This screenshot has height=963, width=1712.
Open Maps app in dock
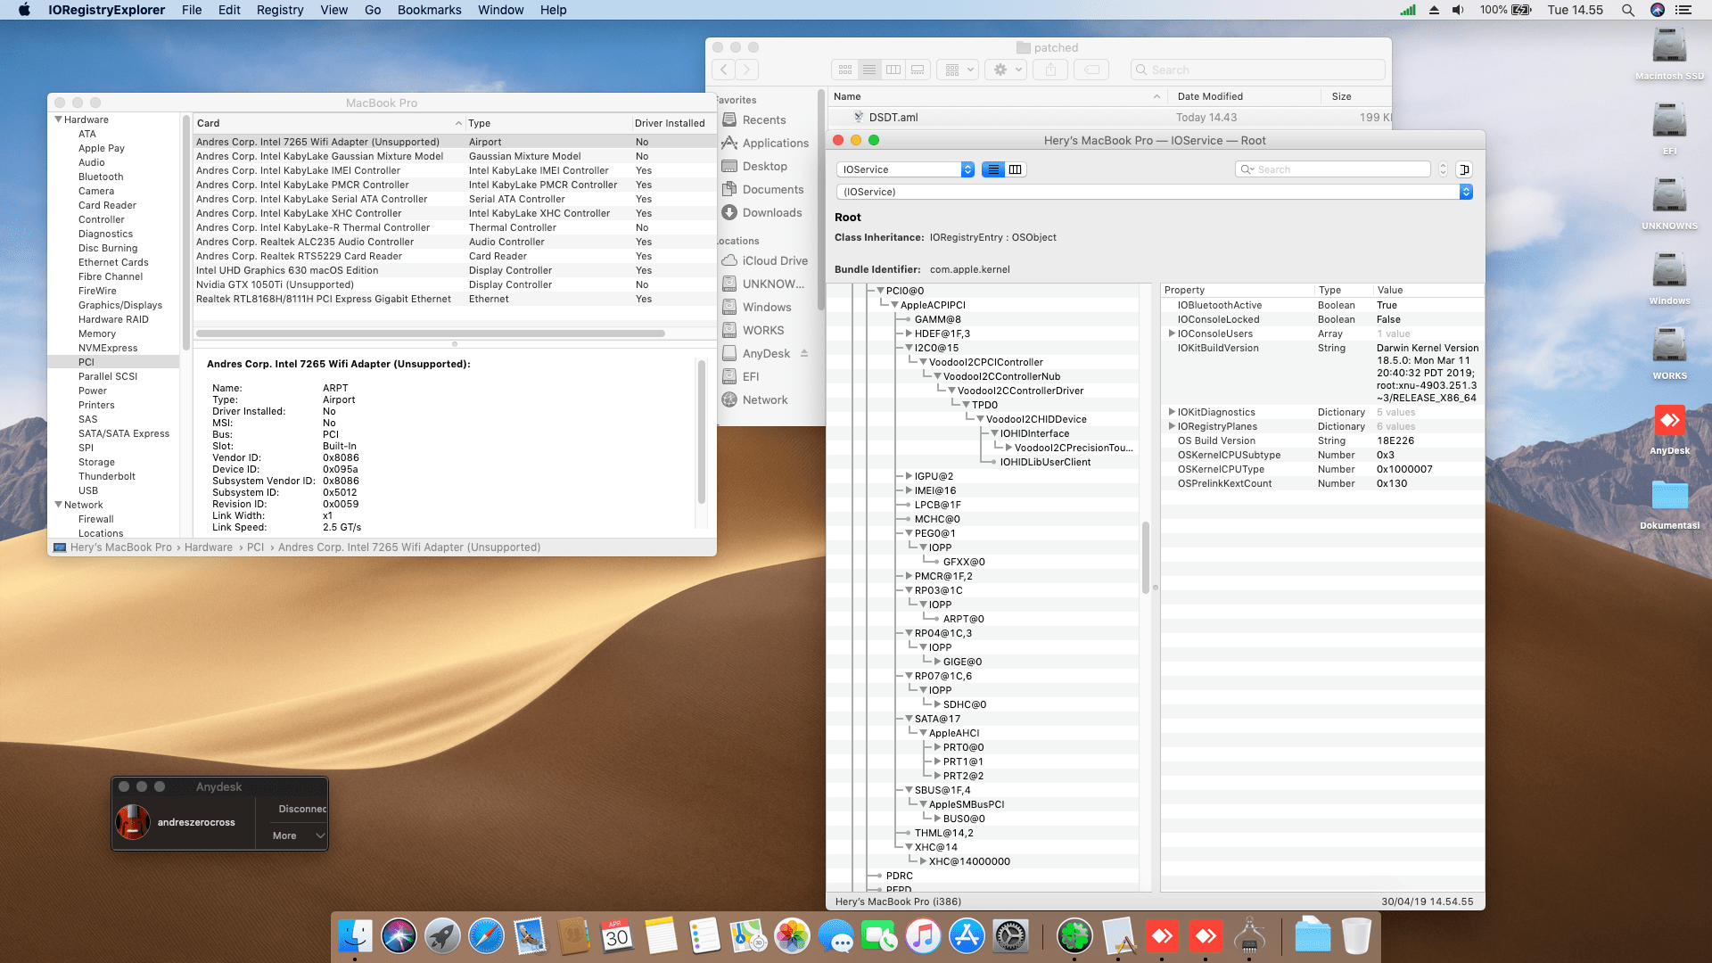point(748,936)
